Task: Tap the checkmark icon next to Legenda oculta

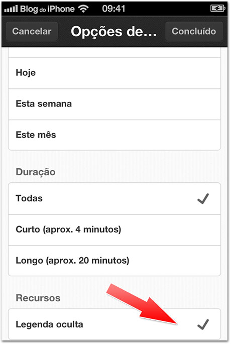Action: click(203, 324)
